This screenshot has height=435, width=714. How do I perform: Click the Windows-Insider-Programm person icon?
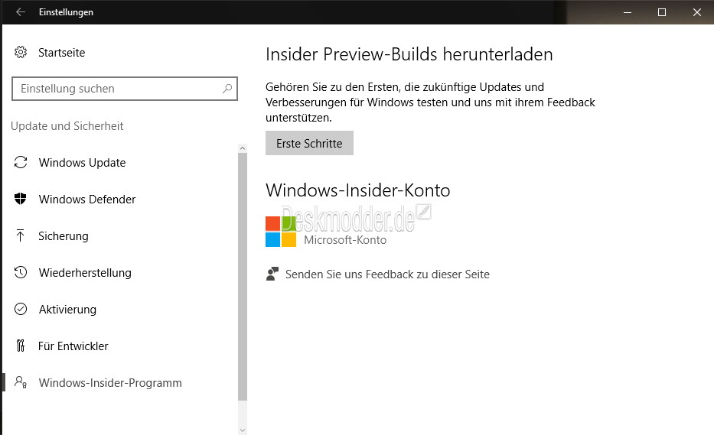21,382
